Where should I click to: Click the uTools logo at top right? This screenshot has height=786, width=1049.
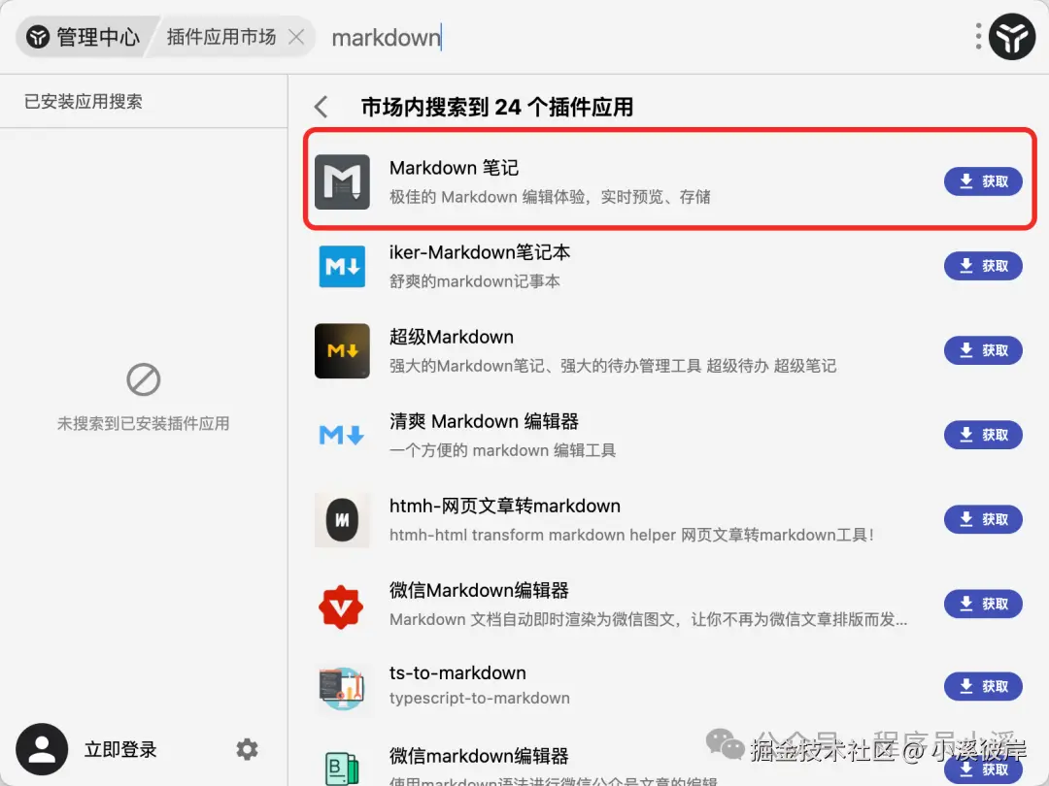click(x=1012, y=37)
